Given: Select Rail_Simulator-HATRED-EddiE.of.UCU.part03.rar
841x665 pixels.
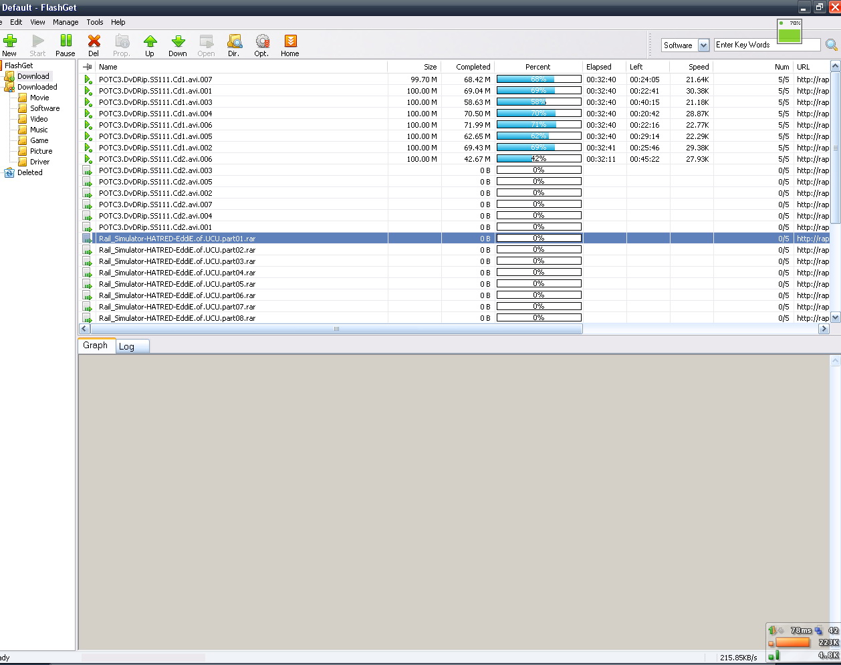Looking at the screenshot, I should [454, 261].
